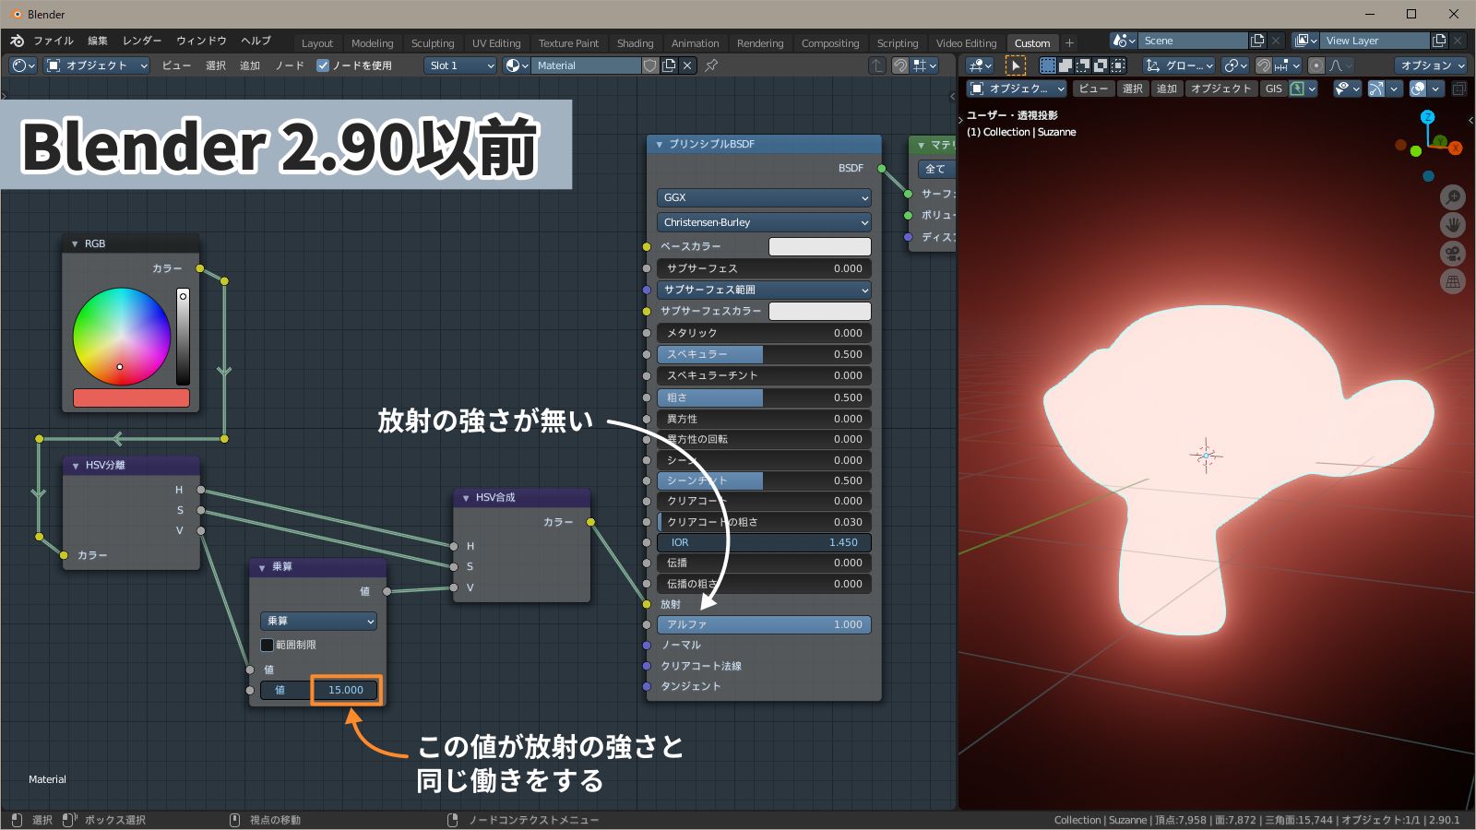1476x830 pixels.
Task: Click the '全て' button in material output node
Action: pyautogui.click(x=935, y=169)
